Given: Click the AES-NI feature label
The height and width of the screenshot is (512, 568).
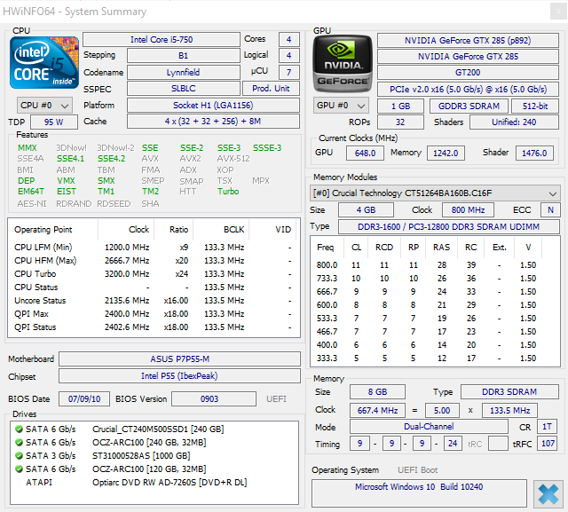Looking at the screenshot, I should (32, 204).
